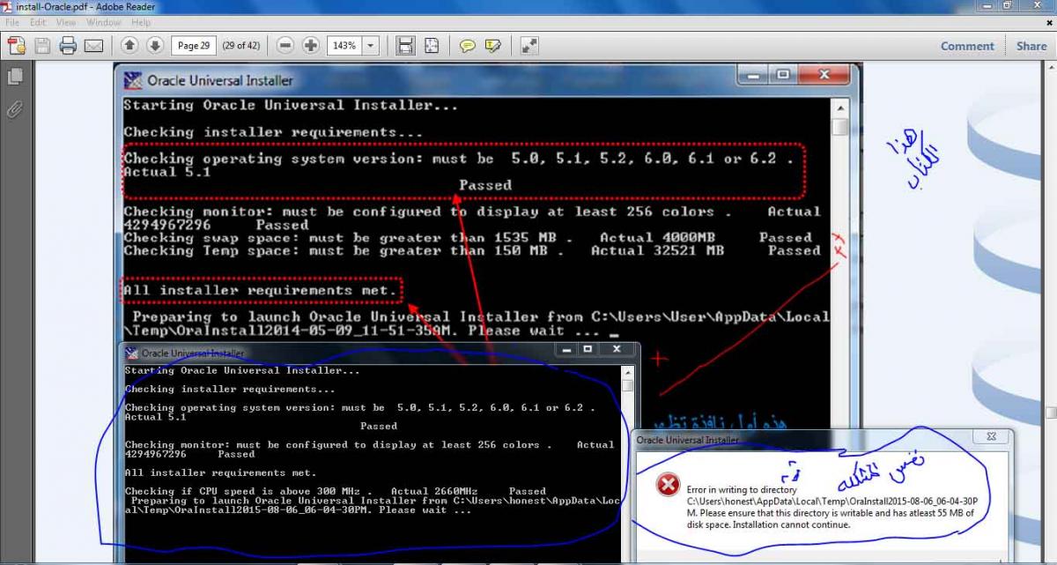Open the Comment pane
1057x565 pixels.
click(x=966, y=46)
